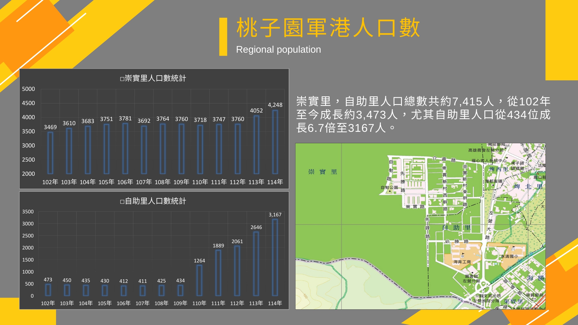Click 海青工商 school on the map
Screen dimensions: 578x325
(462, 262)
